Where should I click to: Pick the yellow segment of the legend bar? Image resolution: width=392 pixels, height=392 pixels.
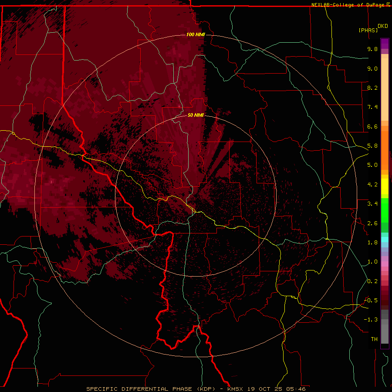[385, 186]
